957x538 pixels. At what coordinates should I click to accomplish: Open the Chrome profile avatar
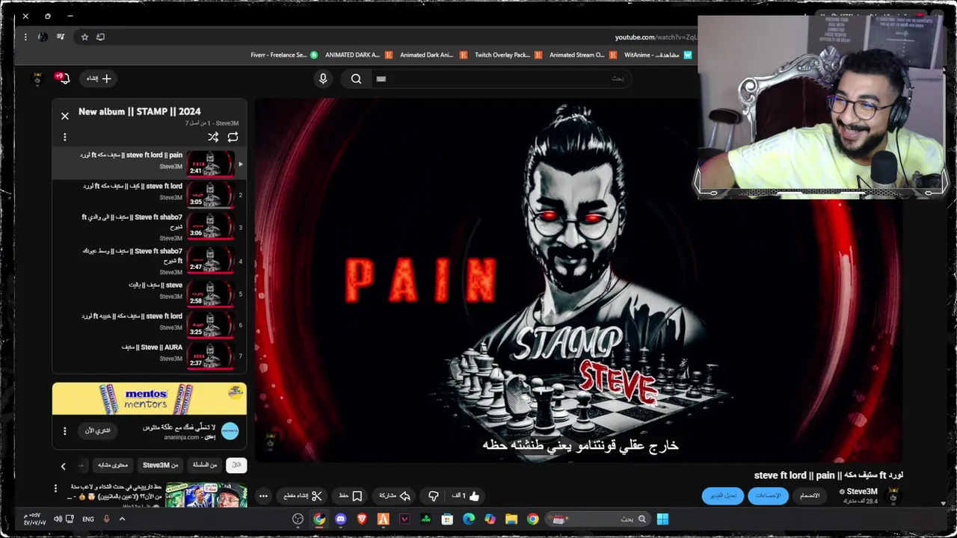43,37
